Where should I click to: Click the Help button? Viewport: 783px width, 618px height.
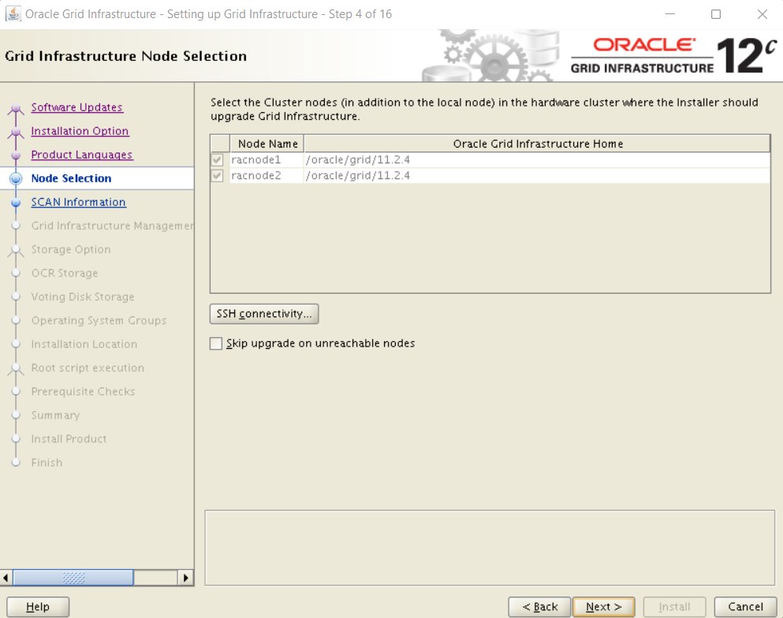click(x=38, y=607)
